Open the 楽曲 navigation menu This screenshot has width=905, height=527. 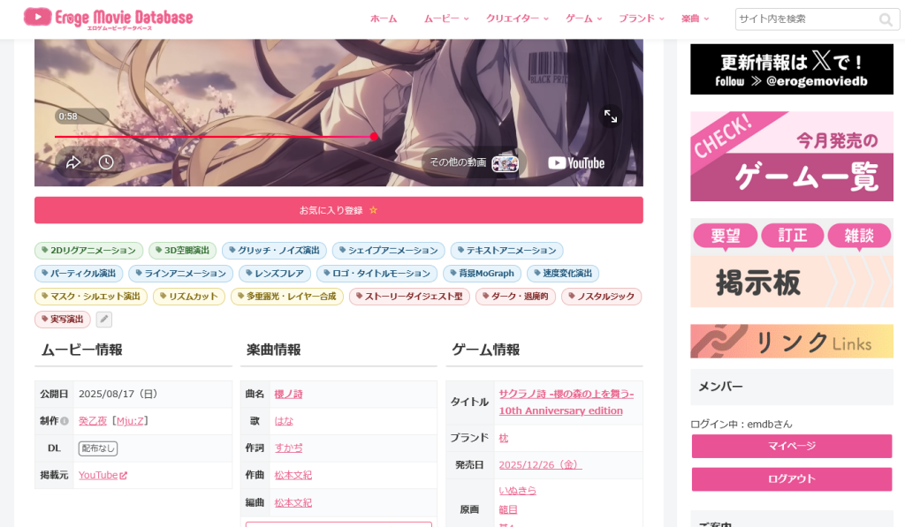[x=695, y=19]
